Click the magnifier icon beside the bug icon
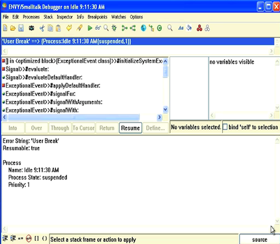 point(106,29)
